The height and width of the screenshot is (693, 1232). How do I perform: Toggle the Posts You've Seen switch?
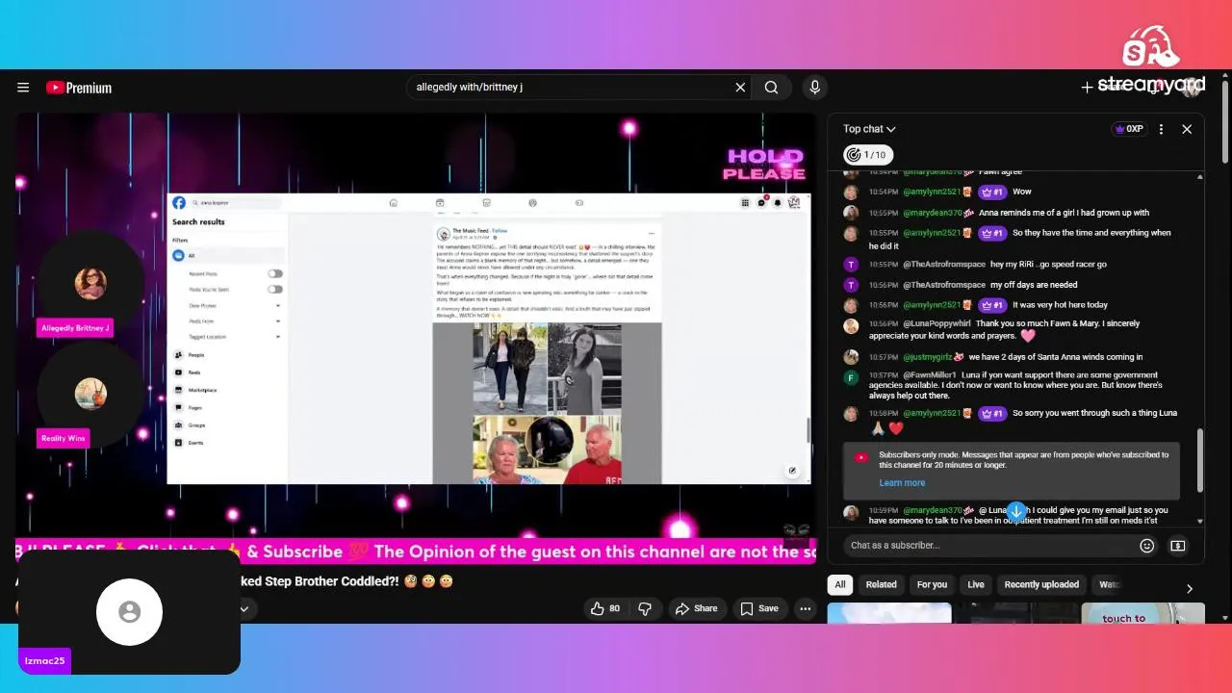[x=275, y=289]
